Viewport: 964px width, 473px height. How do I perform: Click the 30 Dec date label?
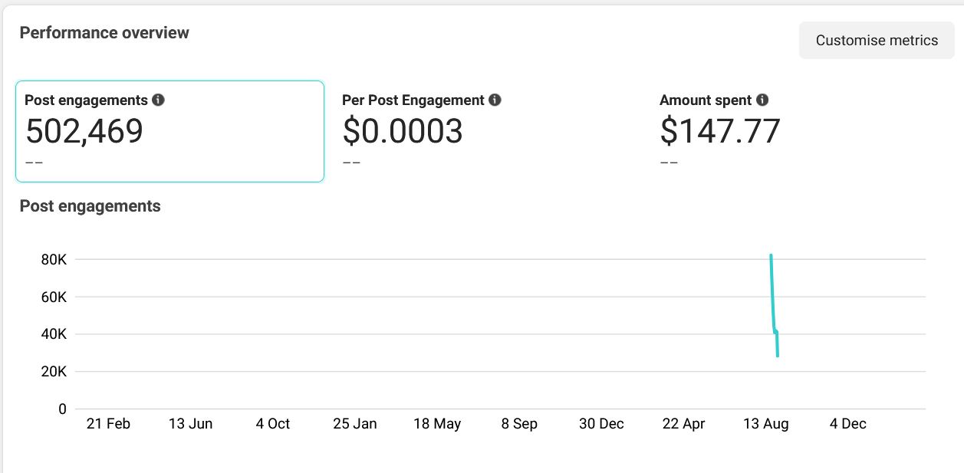(601, 424)
